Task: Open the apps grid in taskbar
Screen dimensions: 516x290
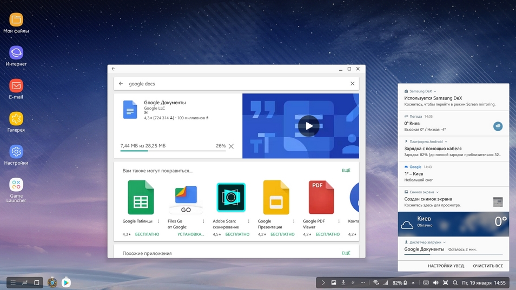Action: click(x=13, y=282)
